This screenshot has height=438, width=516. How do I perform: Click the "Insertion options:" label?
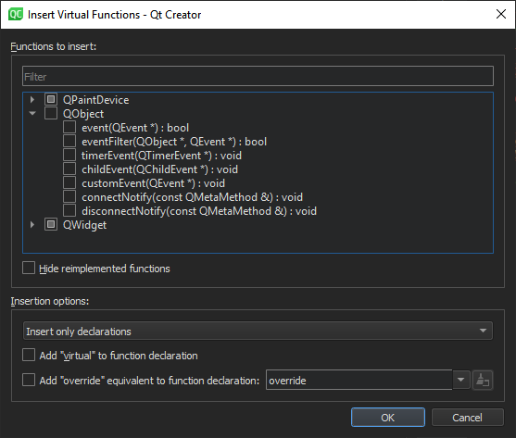(x=50, y=301)
